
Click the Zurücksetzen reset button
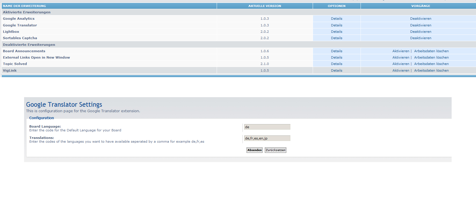click(275, 150)
